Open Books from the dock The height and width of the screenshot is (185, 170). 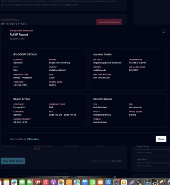[x=101, y=182]
